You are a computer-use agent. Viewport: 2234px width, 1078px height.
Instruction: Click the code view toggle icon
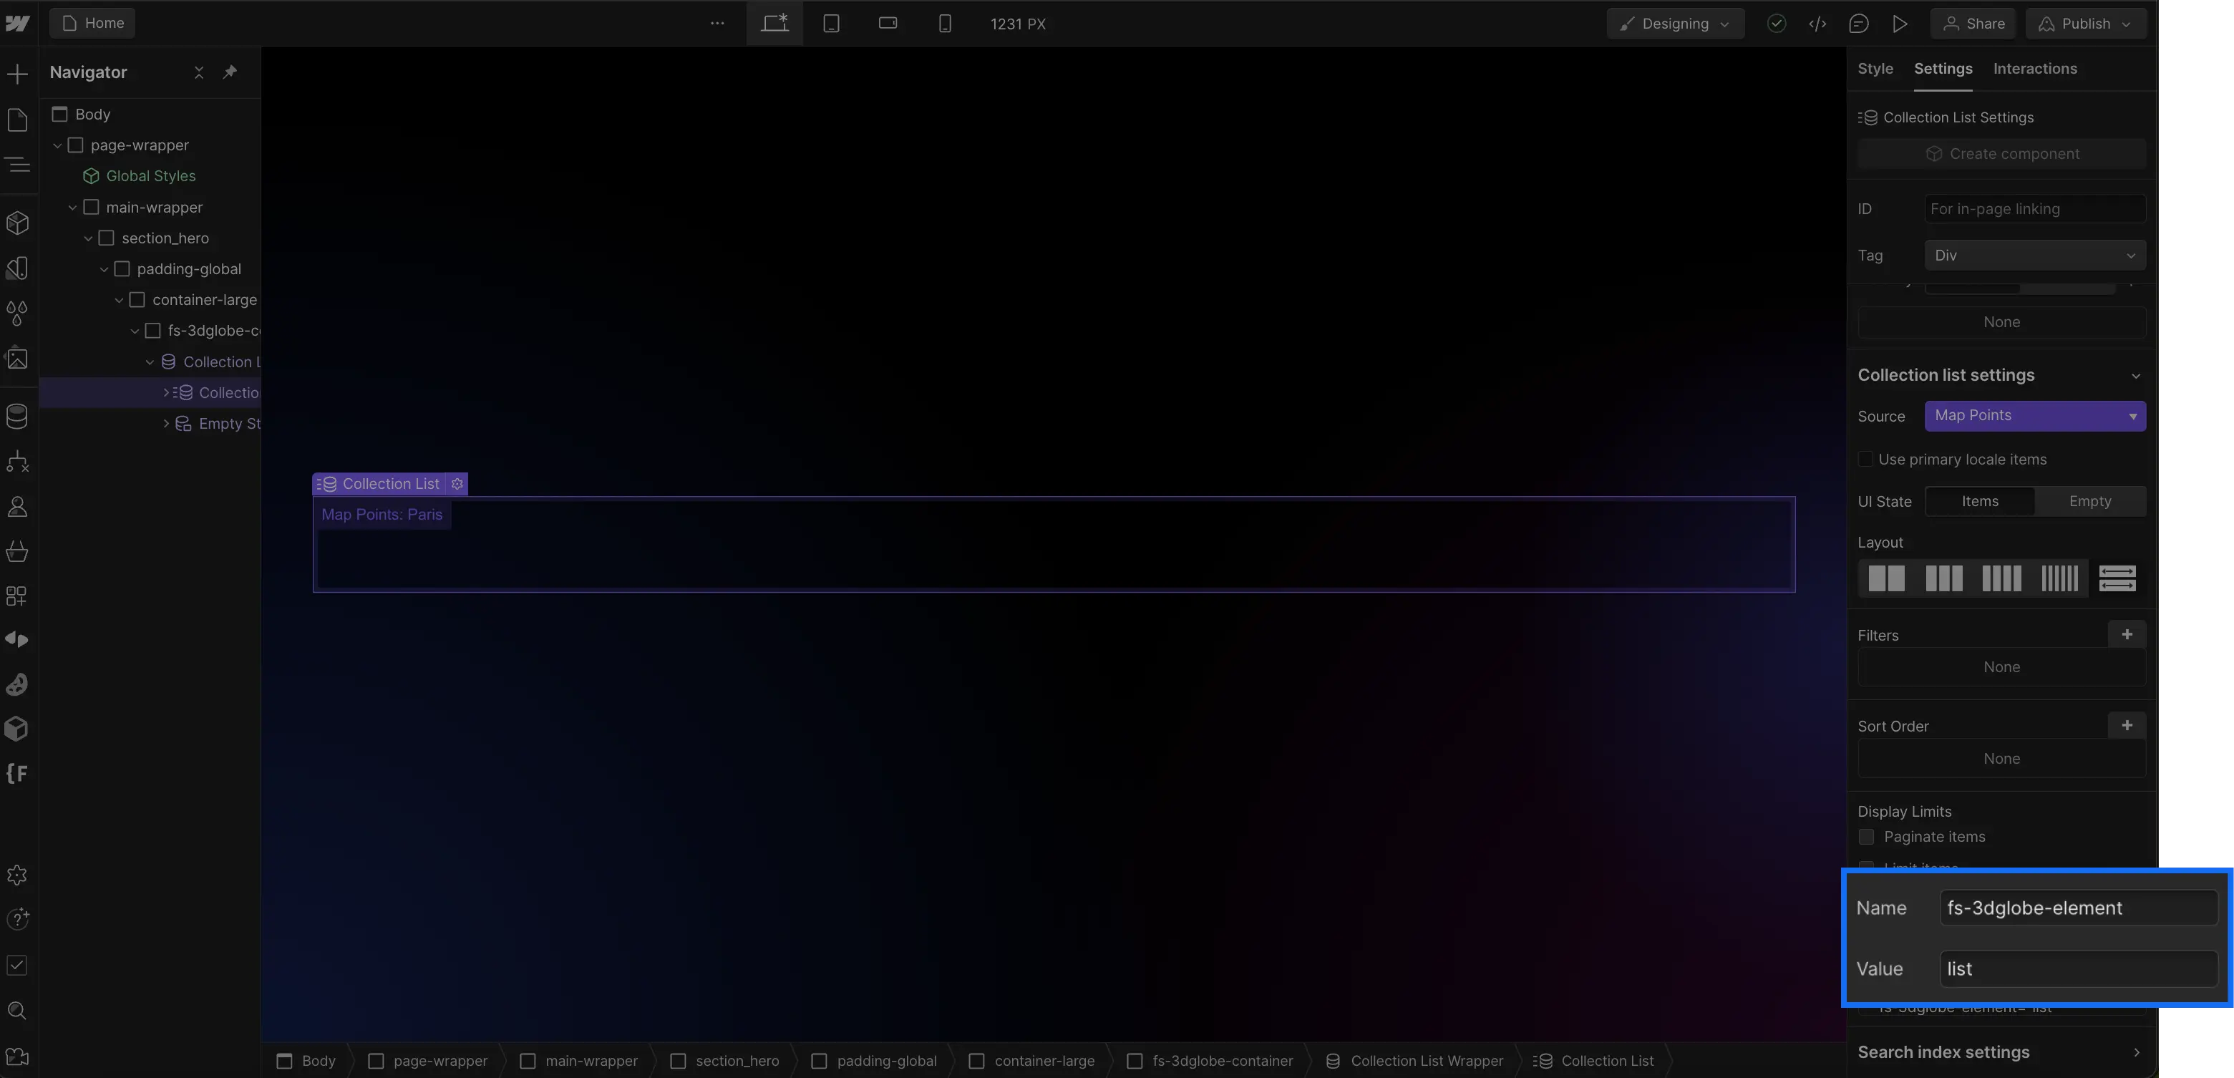pyautogui.click(x=1818, y=23)
